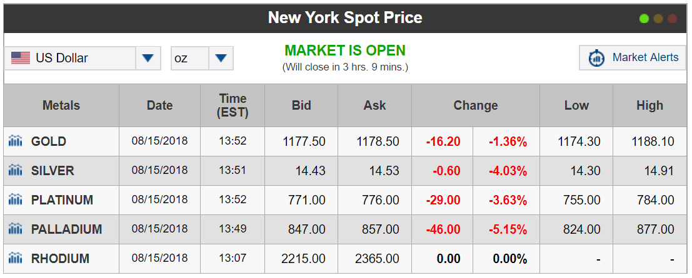The width and height of the screenshot is (692, 278).
Task: Open the SILVER chart icon
Action: point(16,170)
